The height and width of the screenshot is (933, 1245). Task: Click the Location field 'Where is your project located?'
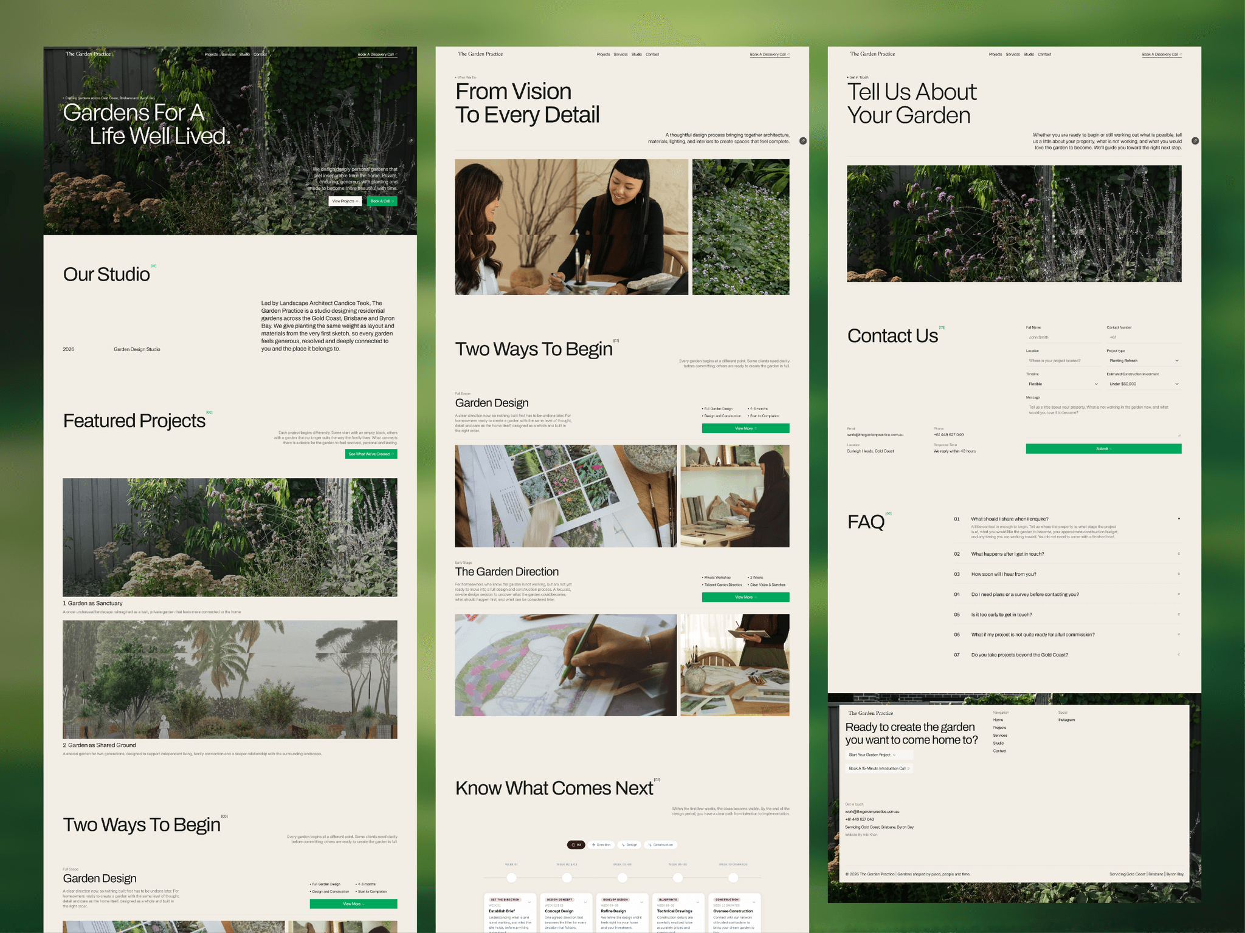[1063, 361]
